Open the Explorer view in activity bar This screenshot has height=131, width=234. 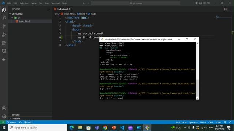[x=4, y=10]
